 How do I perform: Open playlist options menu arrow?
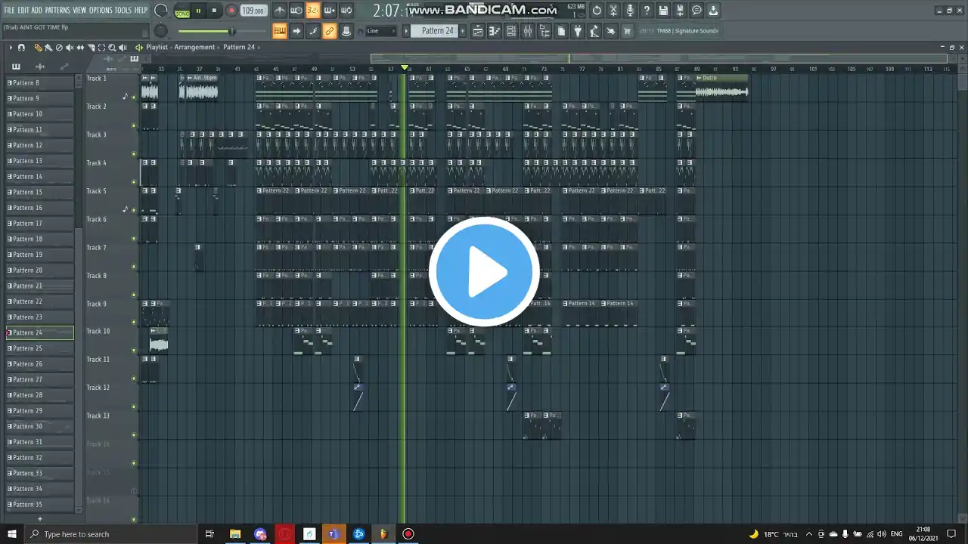click(x=11, y=47)
